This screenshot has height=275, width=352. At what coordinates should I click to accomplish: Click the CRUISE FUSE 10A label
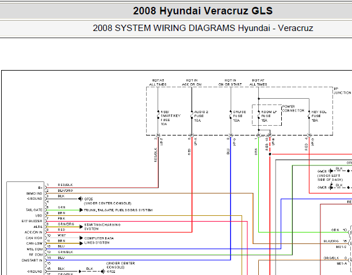click(239, 116)
